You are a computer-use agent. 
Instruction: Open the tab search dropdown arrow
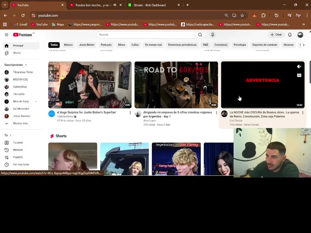5,5
